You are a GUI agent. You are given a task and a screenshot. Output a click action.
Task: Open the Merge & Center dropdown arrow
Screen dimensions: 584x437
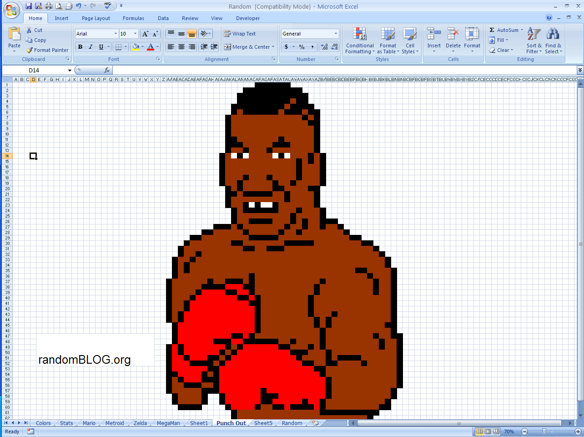[273, 47]
